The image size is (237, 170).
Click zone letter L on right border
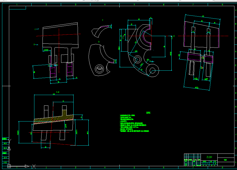tap(236, 162)
